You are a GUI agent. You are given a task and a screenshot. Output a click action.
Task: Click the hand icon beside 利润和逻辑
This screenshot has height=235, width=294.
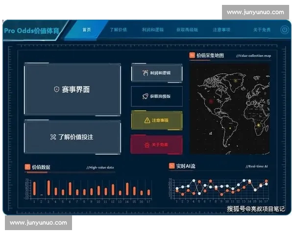146,73
